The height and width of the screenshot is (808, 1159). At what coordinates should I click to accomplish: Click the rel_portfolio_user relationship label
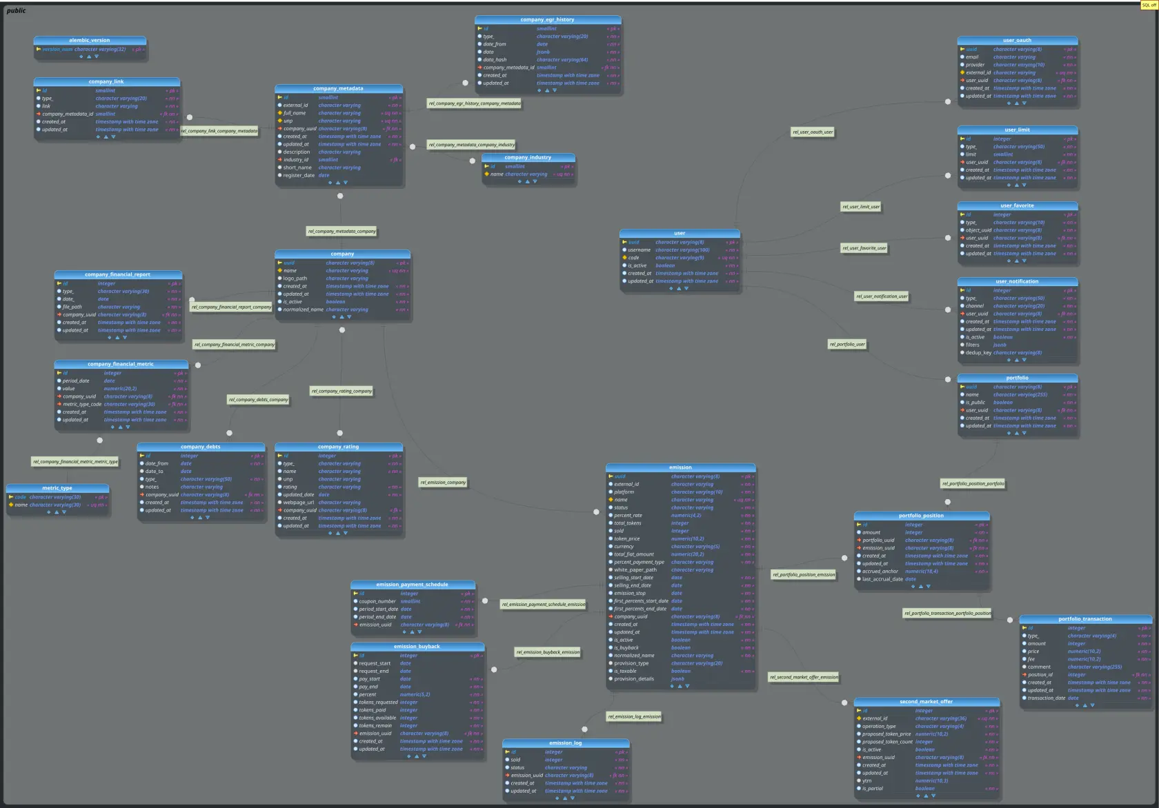click(848, 344)
